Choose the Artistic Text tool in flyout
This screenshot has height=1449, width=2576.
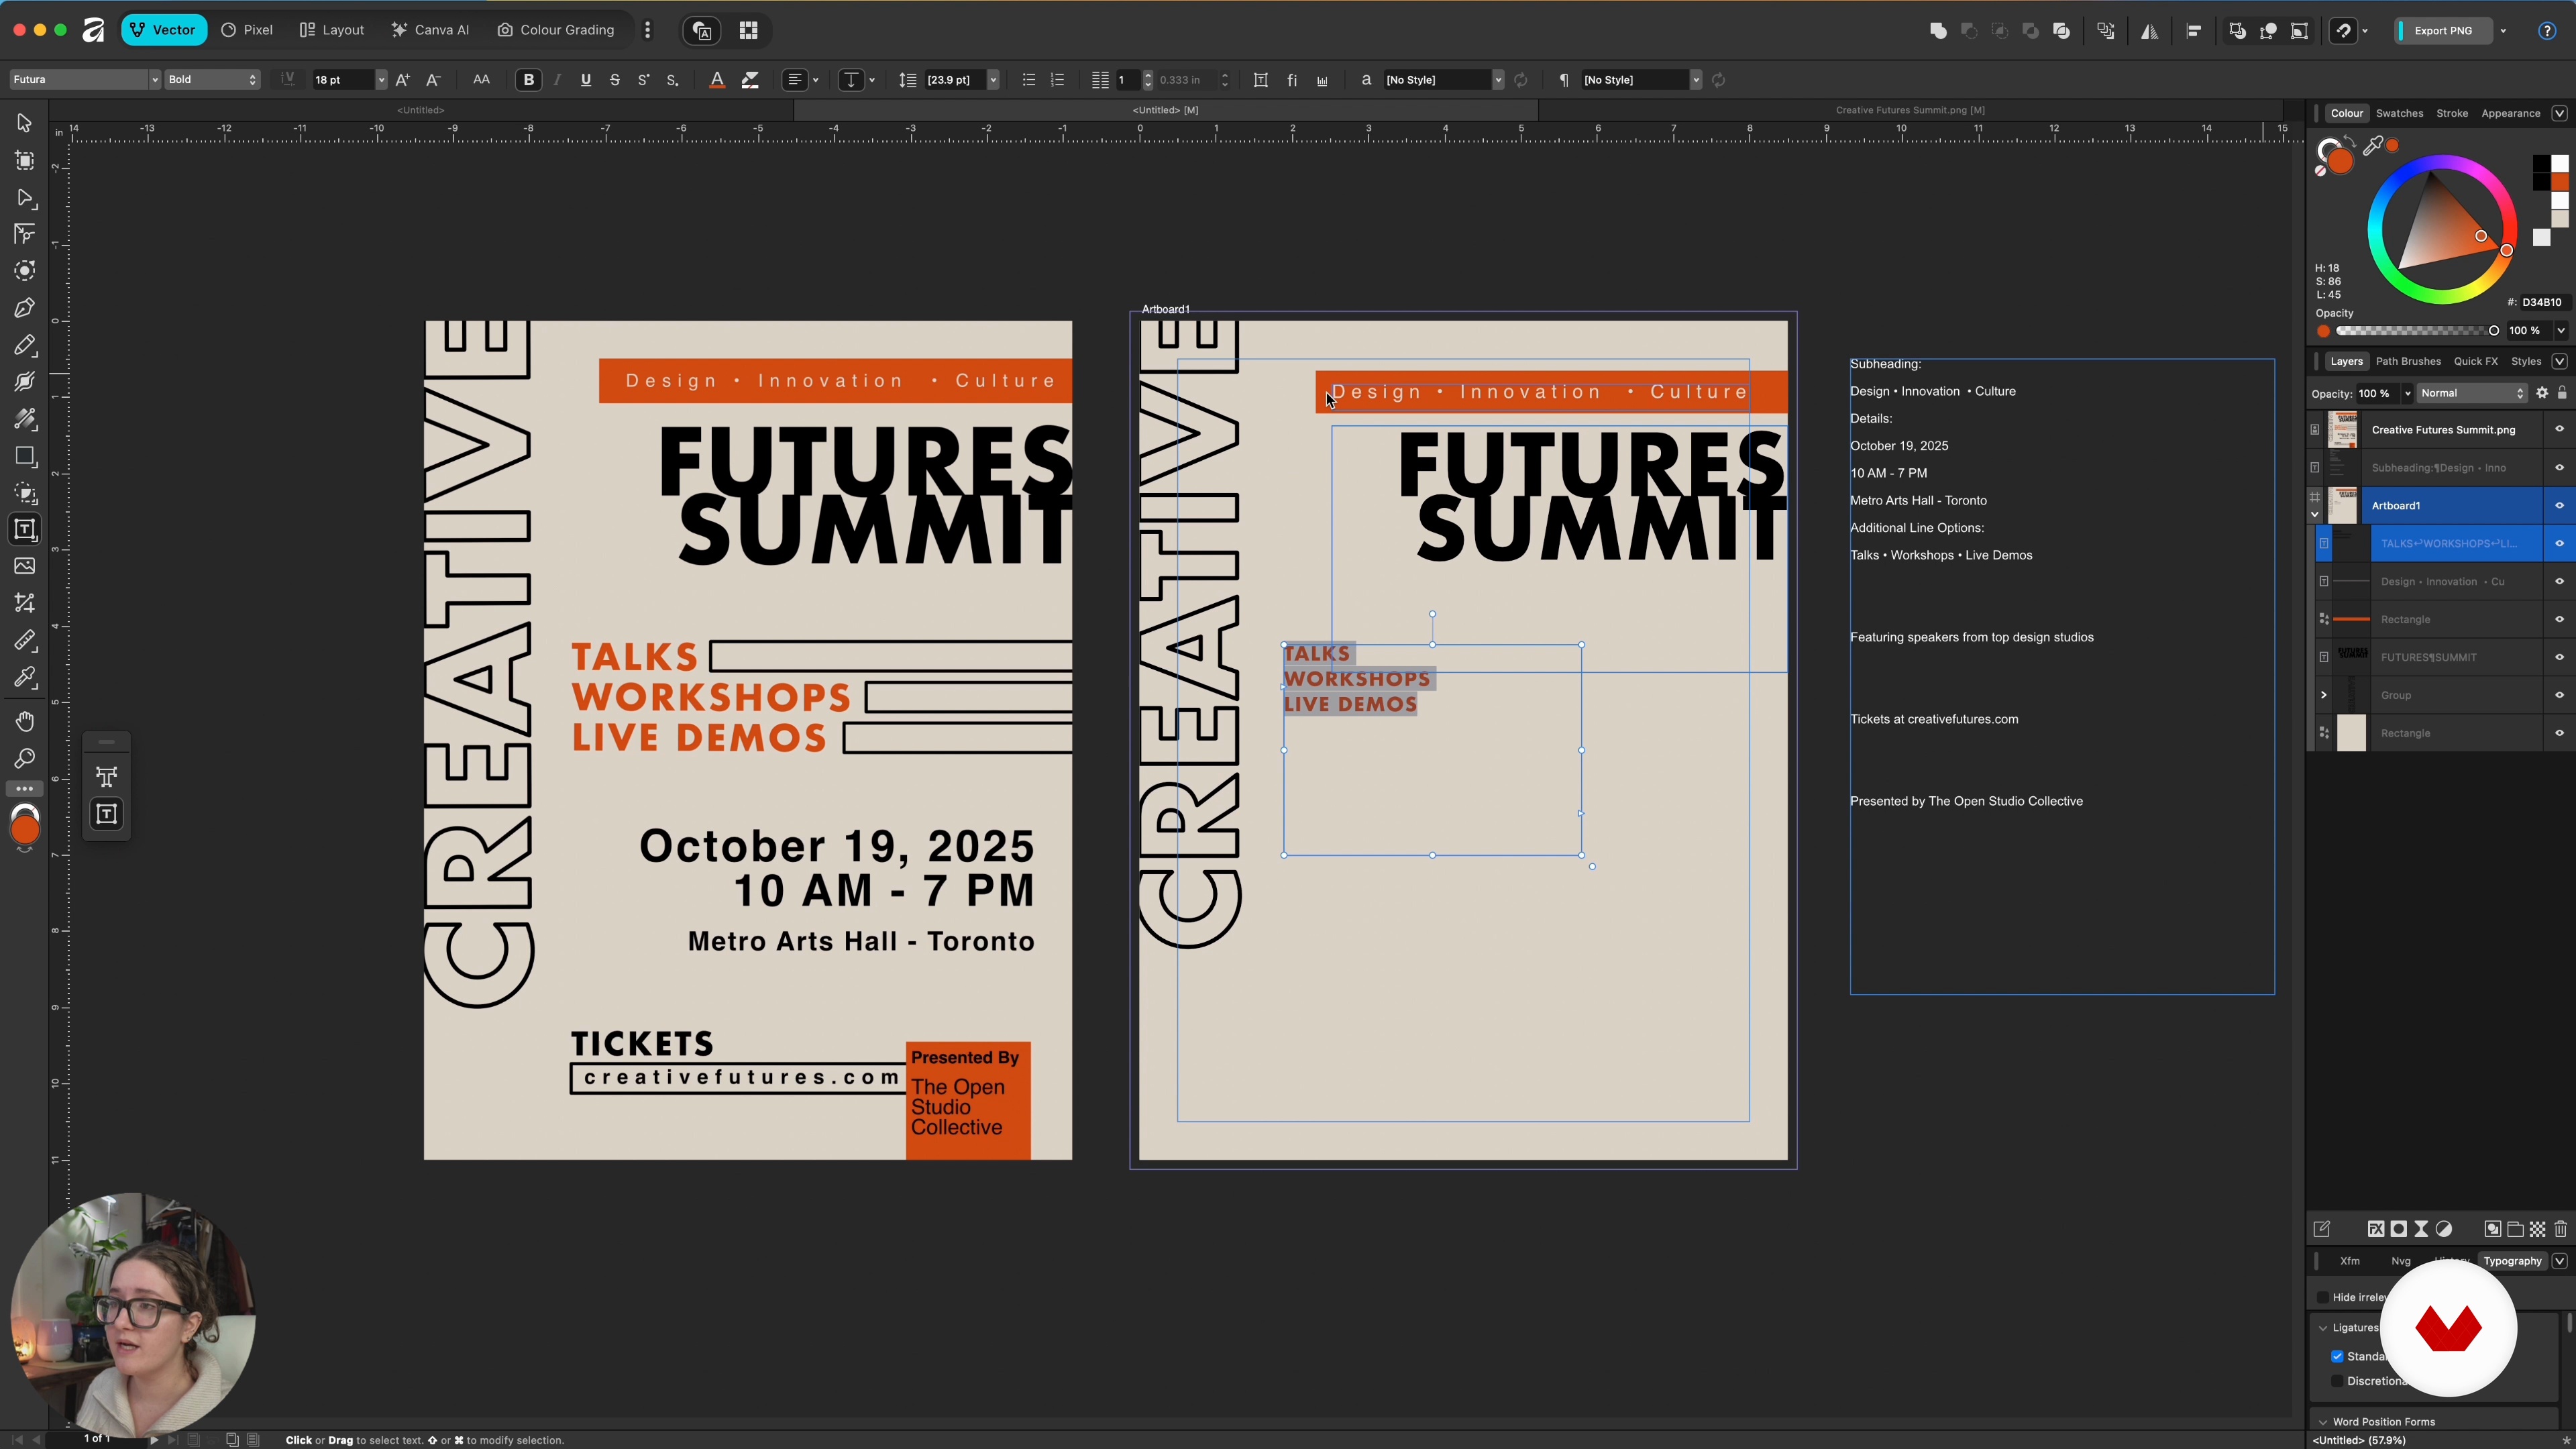point(106,777)
